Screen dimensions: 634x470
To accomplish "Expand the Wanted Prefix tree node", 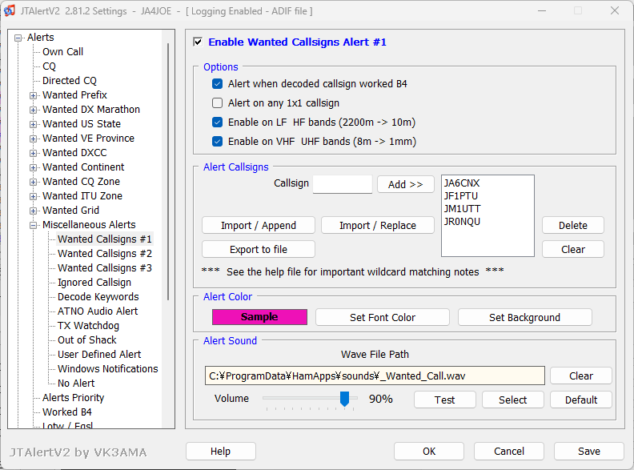I will [33, 95].
